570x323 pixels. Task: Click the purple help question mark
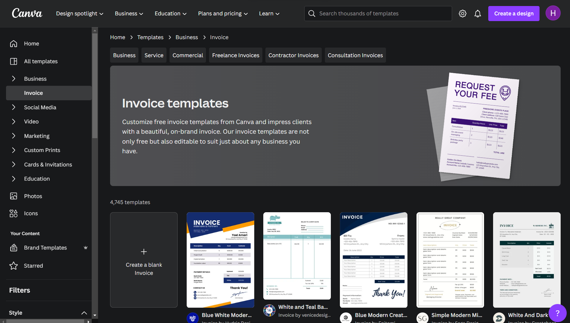click(557, 313)
